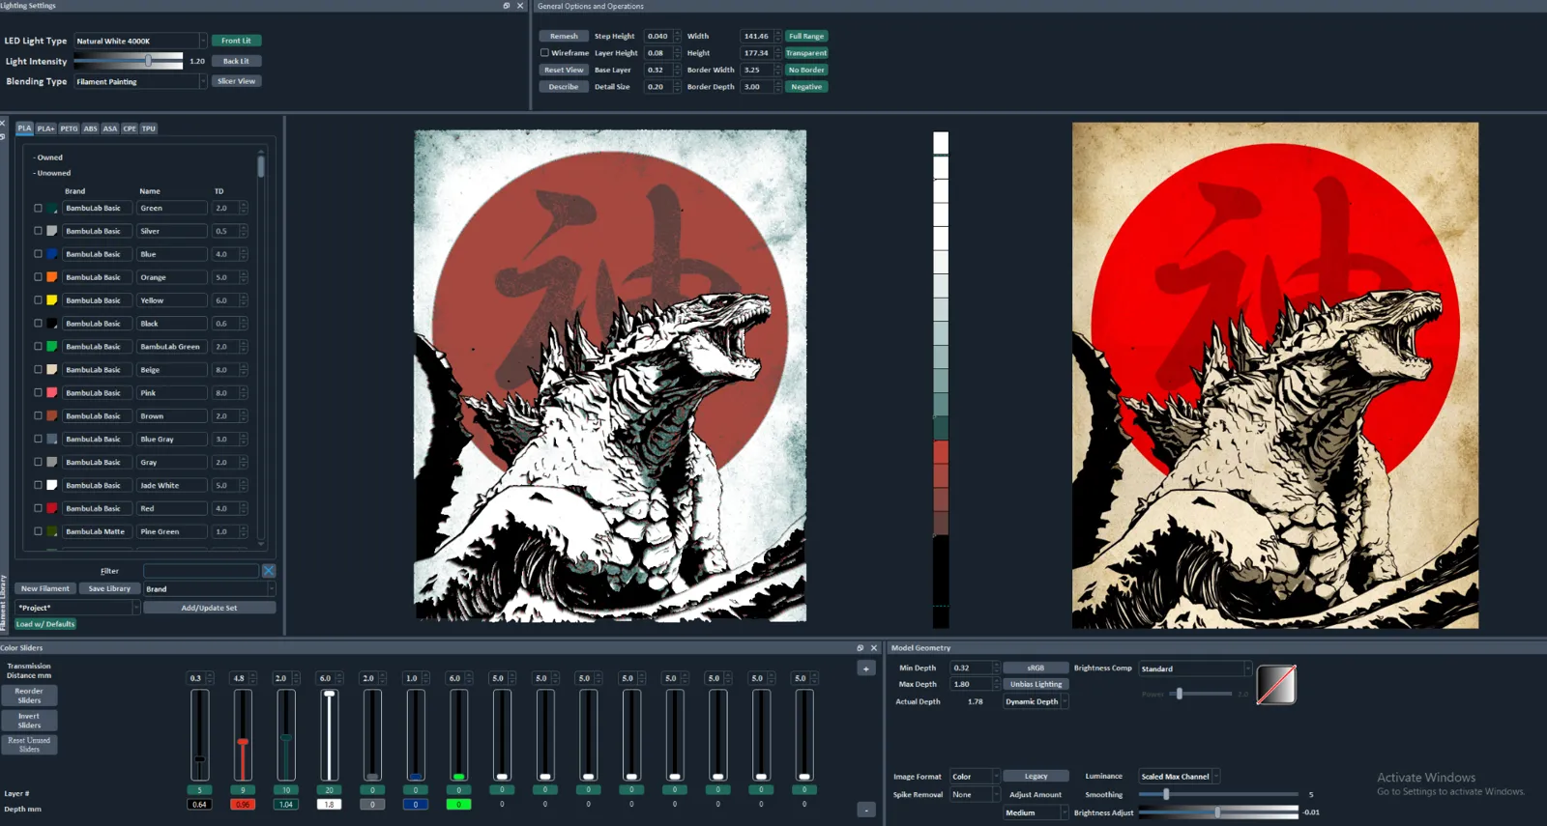Click the Invert Sliders button

pyautogui.click(x=29, y=721)
